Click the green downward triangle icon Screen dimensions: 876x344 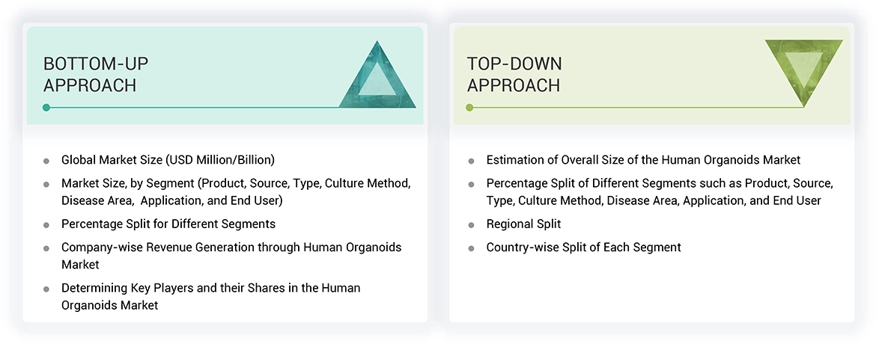coord(803,70)
